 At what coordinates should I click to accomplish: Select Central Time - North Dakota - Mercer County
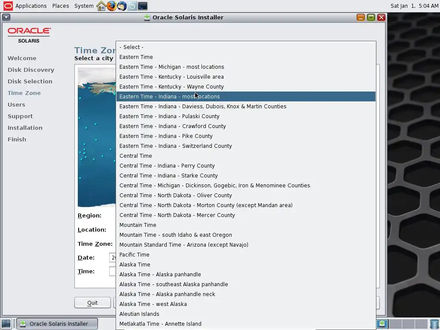coord(246,215)
